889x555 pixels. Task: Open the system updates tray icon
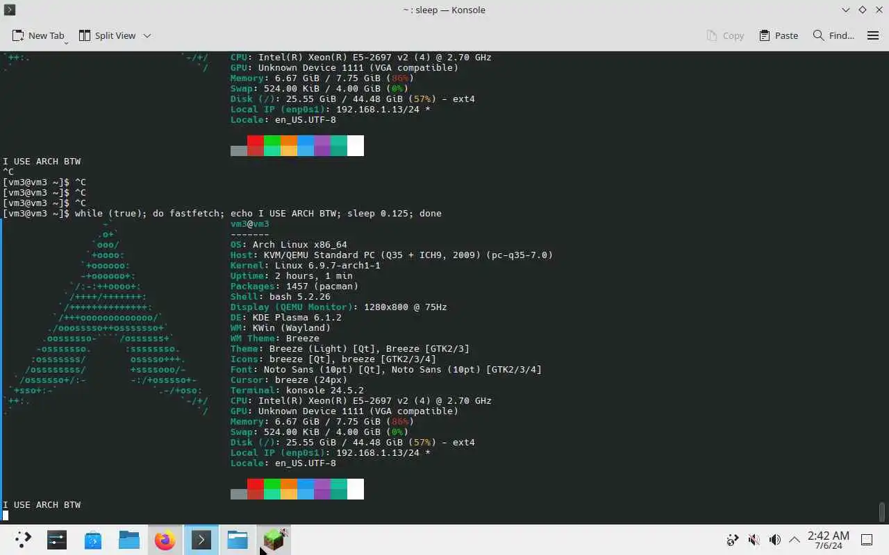(732, 540)
